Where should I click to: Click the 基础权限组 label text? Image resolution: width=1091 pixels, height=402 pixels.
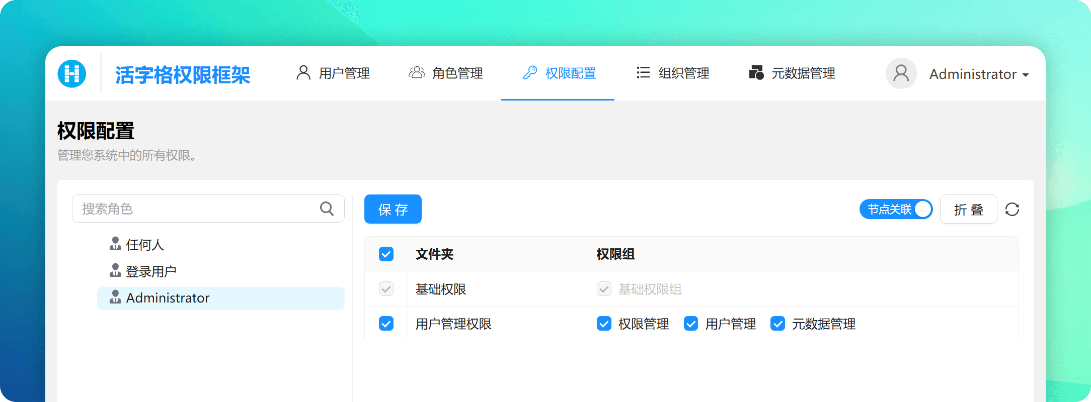point(650,289)
